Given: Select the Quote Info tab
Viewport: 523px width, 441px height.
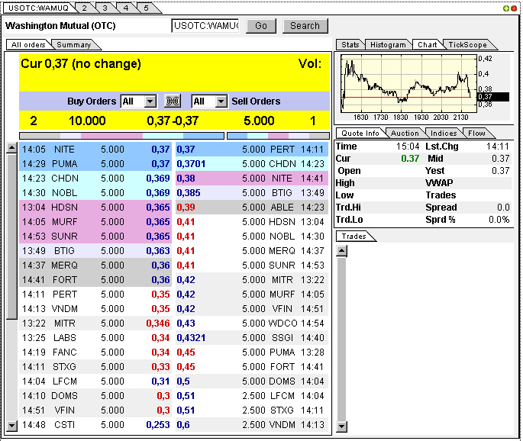Looking at the screenshot, I should 360,133.
